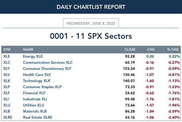Click the XLC symbol link

click(7, 63)
